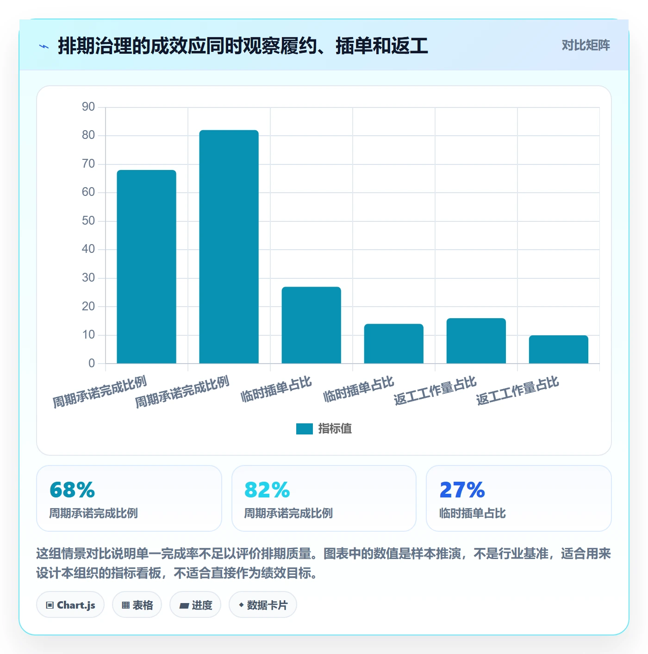Screen dimensions: 648x654
Task: Click the last bar valued 10
Action: click(559, 349)
